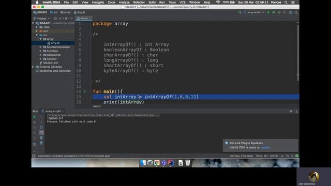331x186 pixels.
Task: Click the main() breadcrumb below the editor
Action: point(97,106)
